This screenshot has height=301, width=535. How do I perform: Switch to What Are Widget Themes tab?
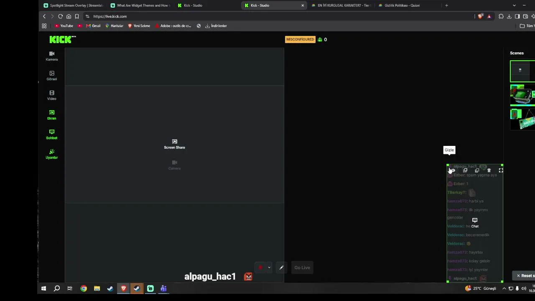point(140,5)
